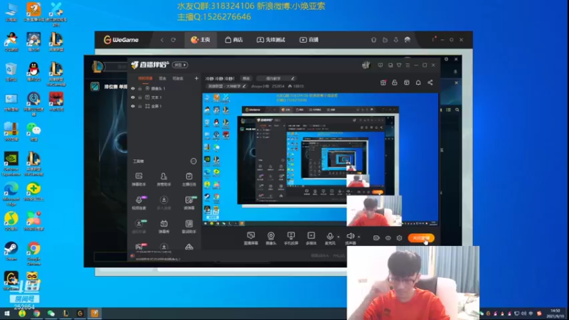Go back in WeGame navigation
Screen dimensions: 569x320
pos(162,40)
